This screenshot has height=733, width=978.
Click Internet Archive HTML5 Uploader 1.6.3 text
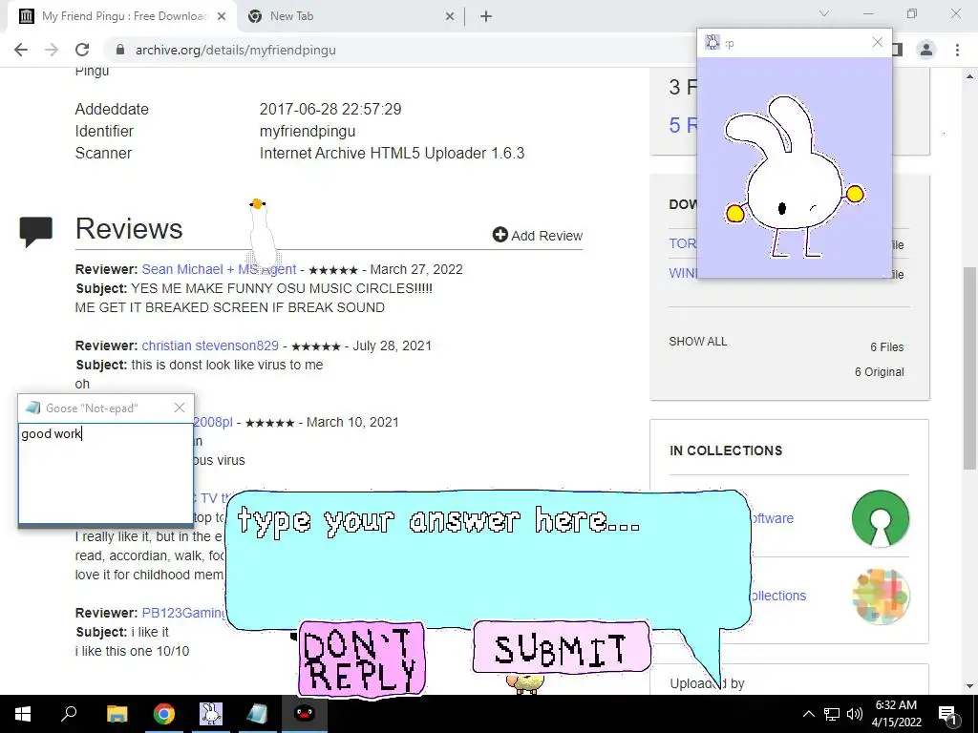[393, 154]
